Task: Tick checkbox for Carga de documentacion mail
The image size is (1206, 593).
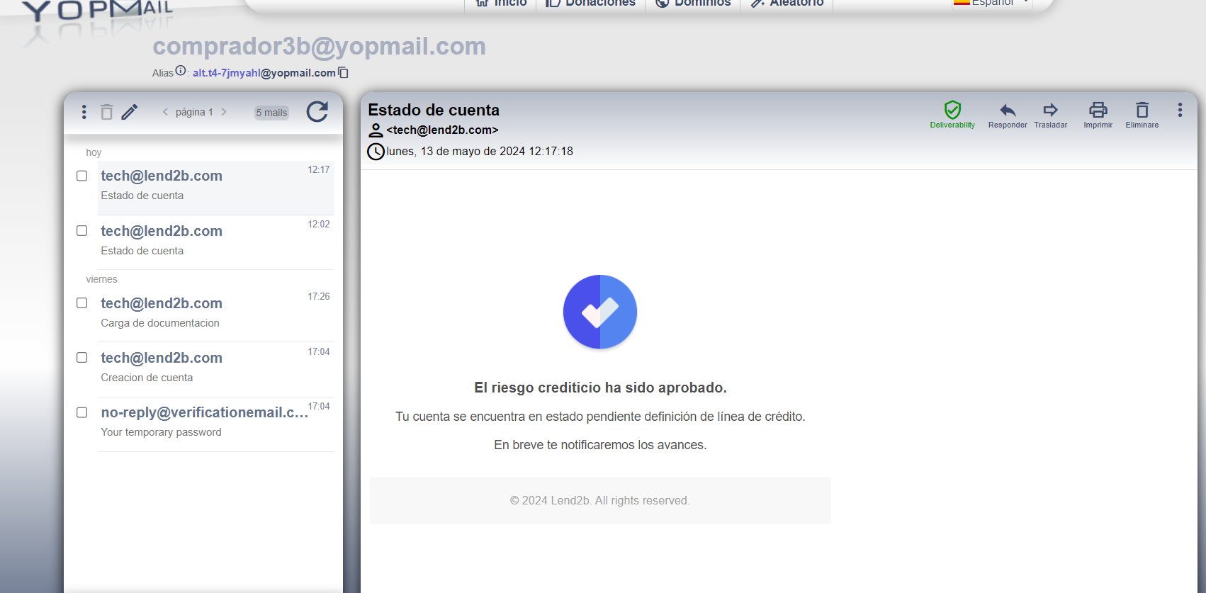Action: pos(82,303)
